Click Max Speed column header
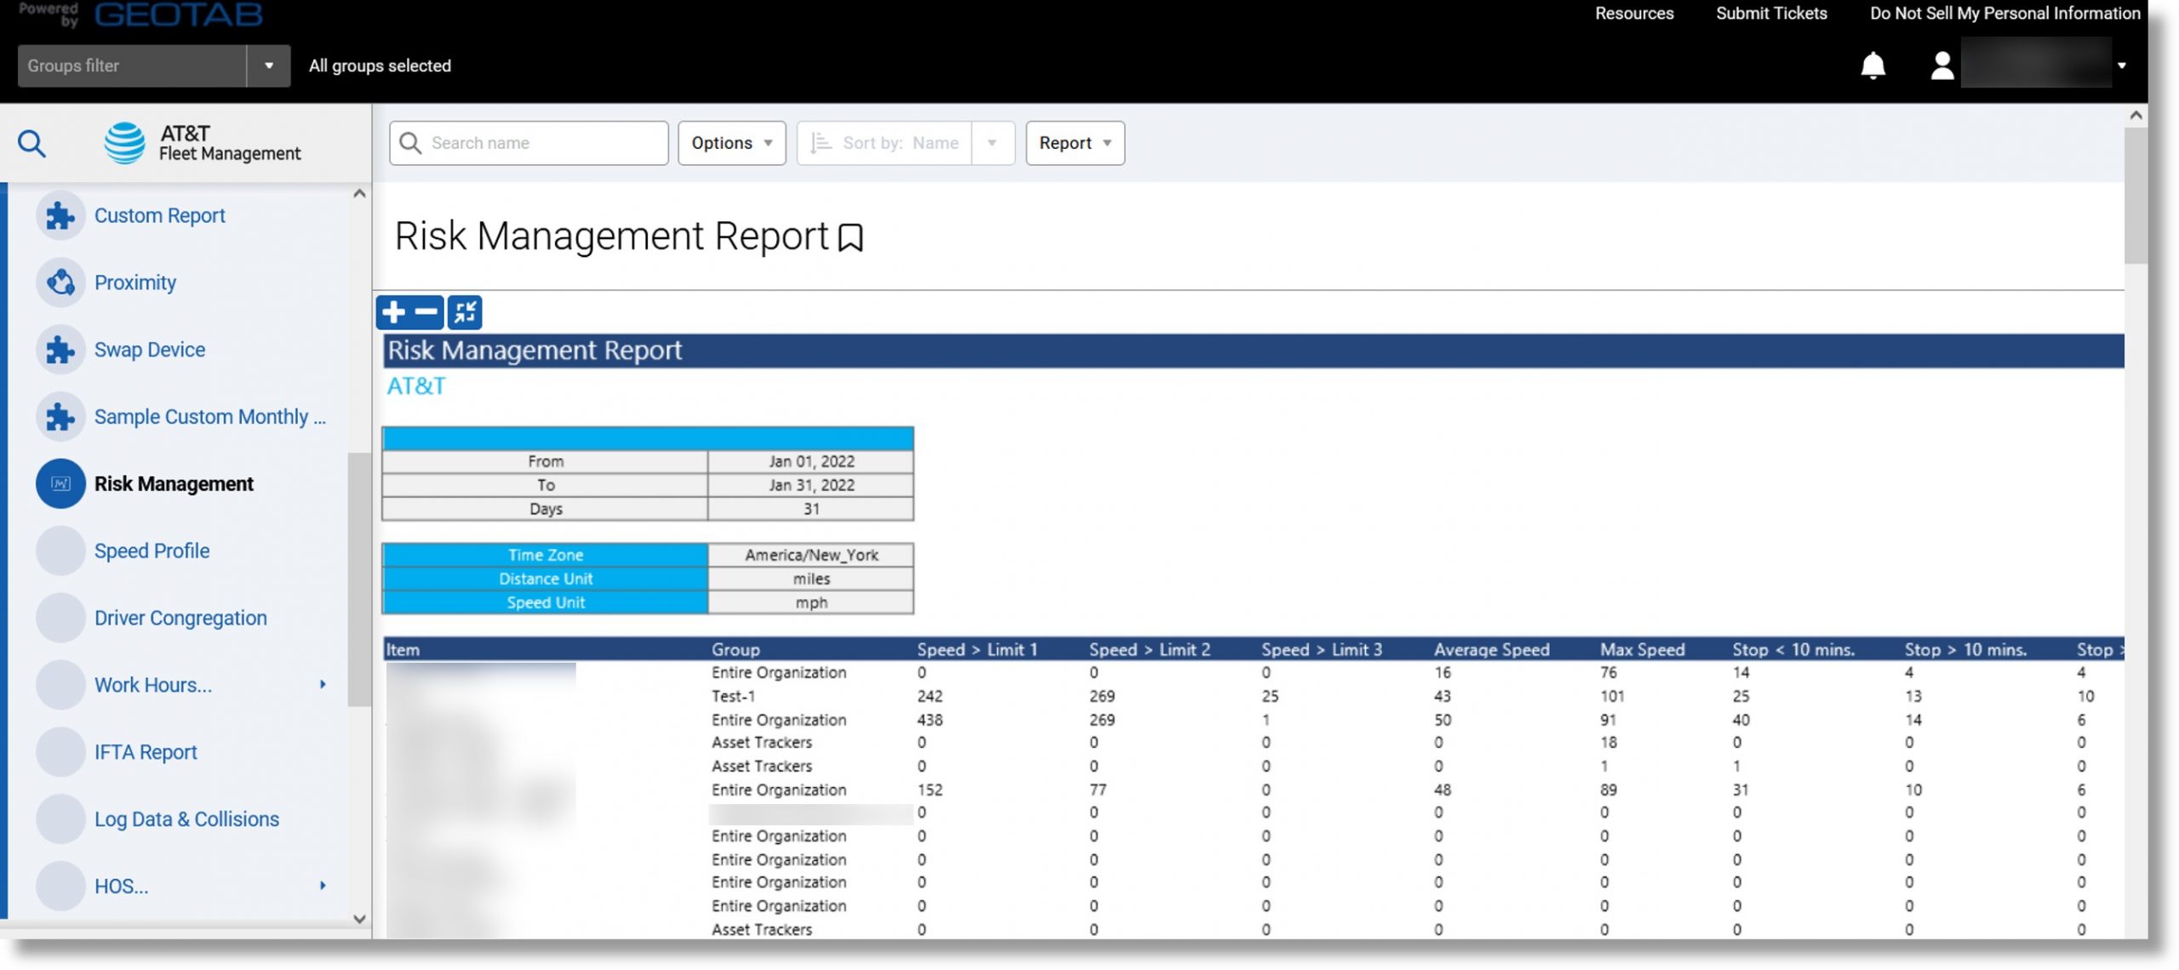Viewport: 2179px width, 970px height. 1642,650
